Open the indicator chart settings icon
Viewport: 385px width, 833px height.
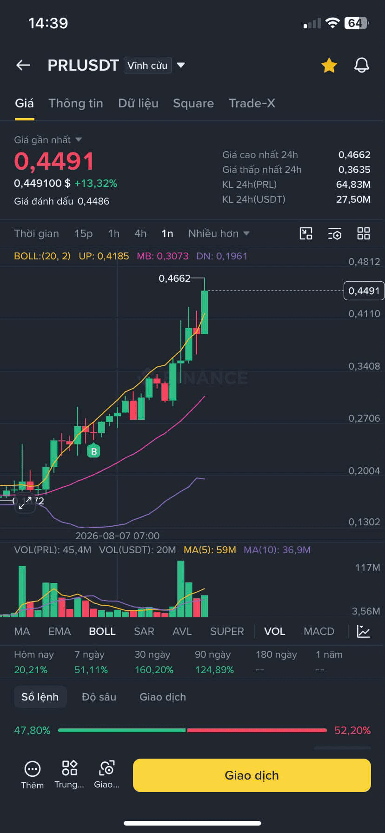point(364,631)
